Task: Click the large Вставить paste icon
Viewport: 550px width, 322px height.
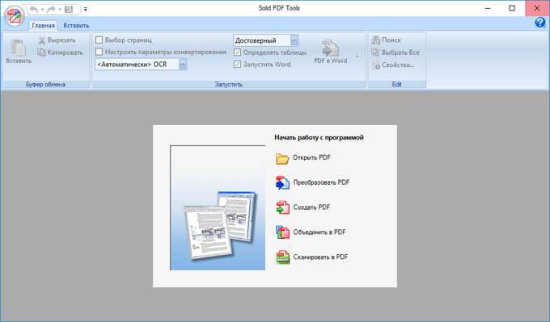Action: [x=18, y=48]
